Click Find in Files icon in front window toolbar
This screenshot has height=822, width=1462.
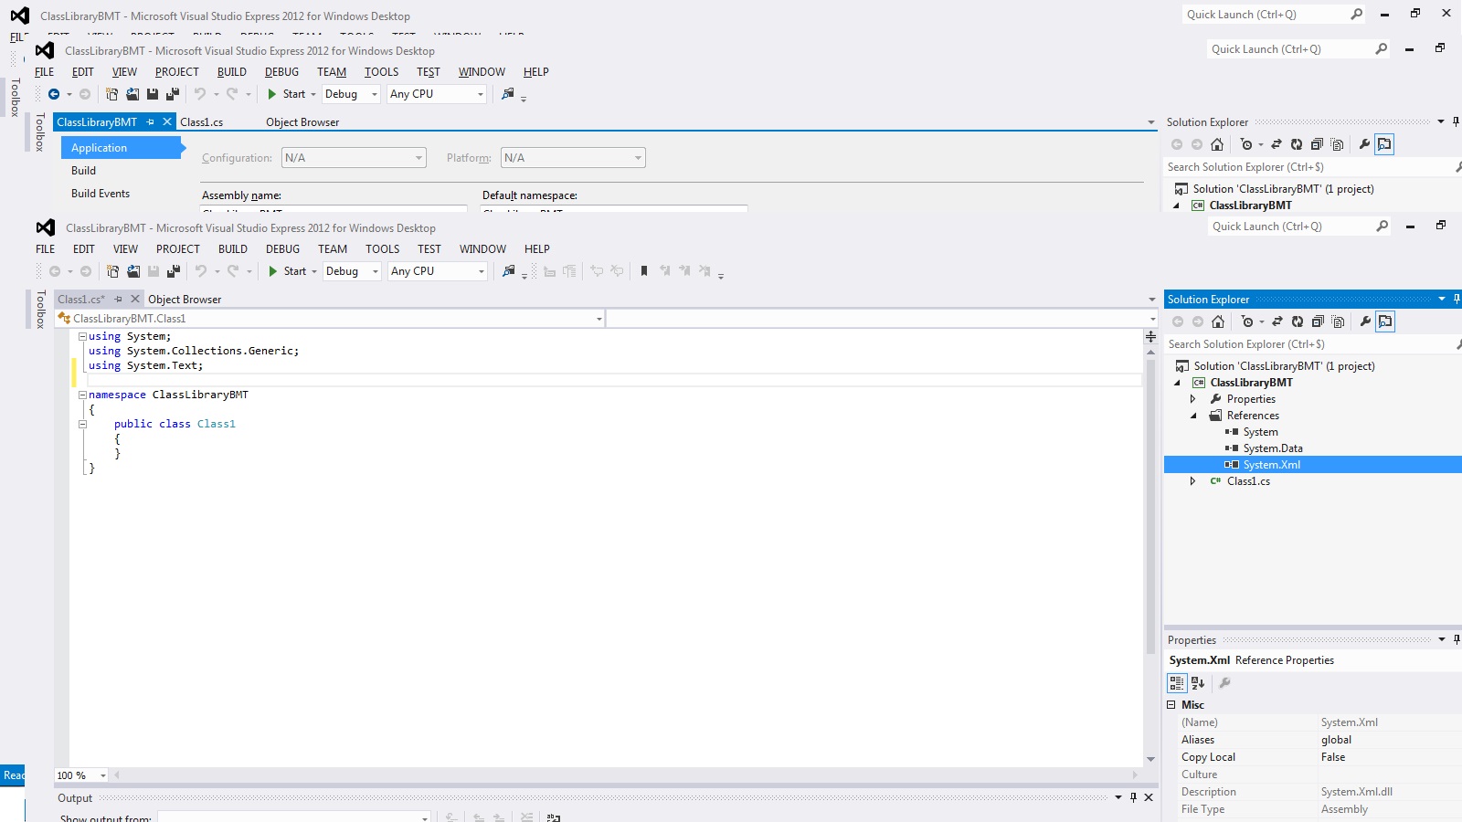pyautogui.click(x=509, y=271)
